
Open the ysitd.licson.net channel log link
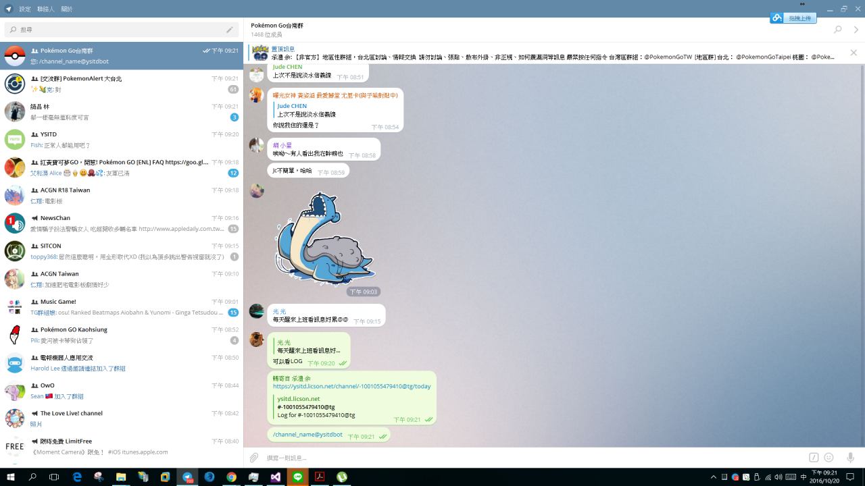click(x=351, y=386)
